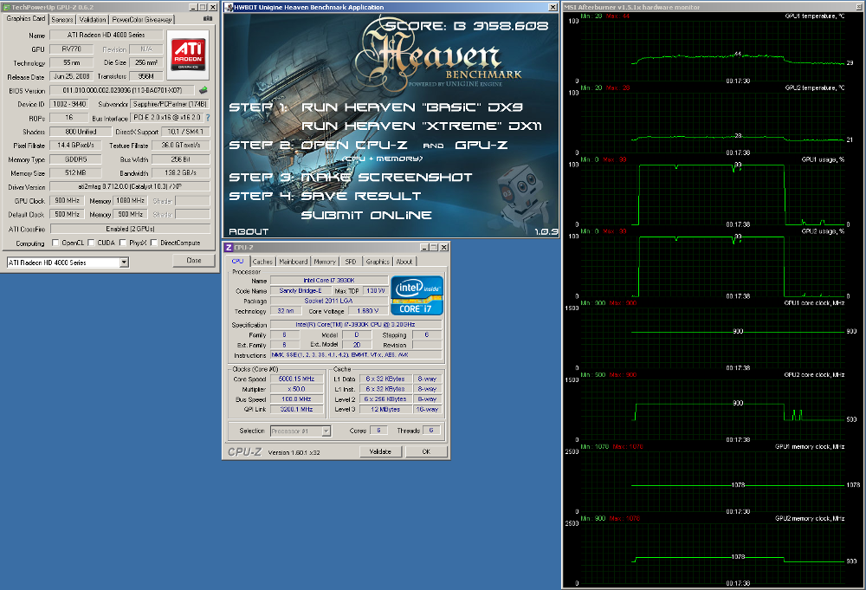Image resolution: width=866 pixels, height=590 pixels.
Task: Enable the OpenCL checkbox
Action: click(55, 243)
